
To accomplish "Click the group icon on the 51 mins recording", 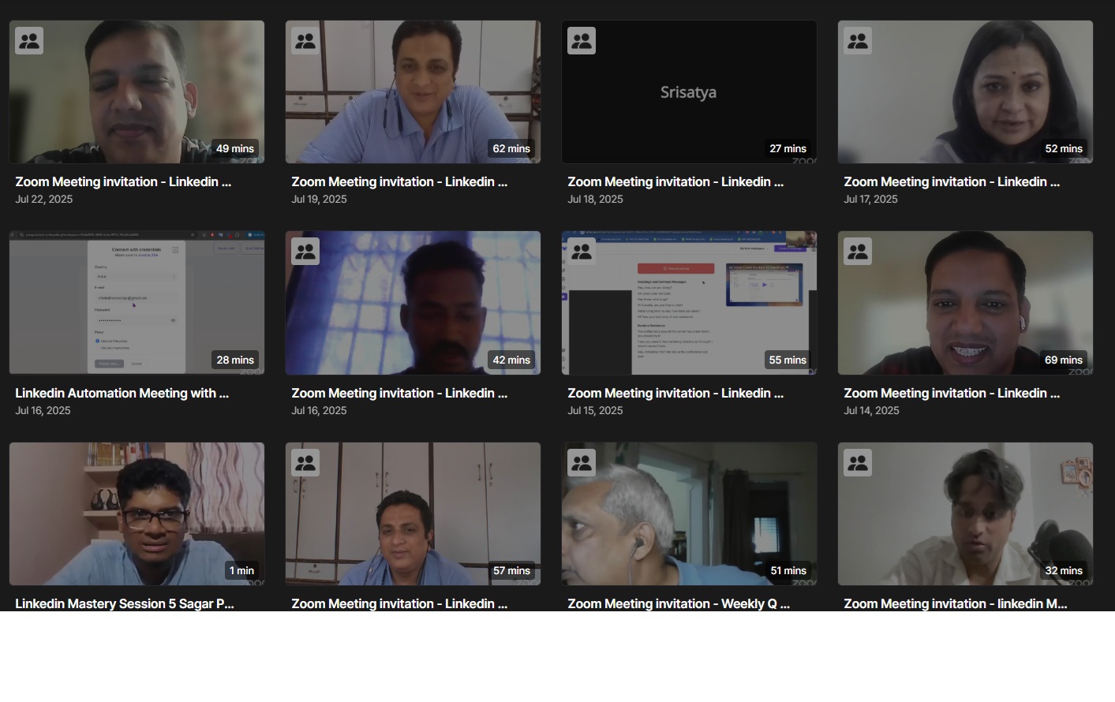I will tap(582, 463).
